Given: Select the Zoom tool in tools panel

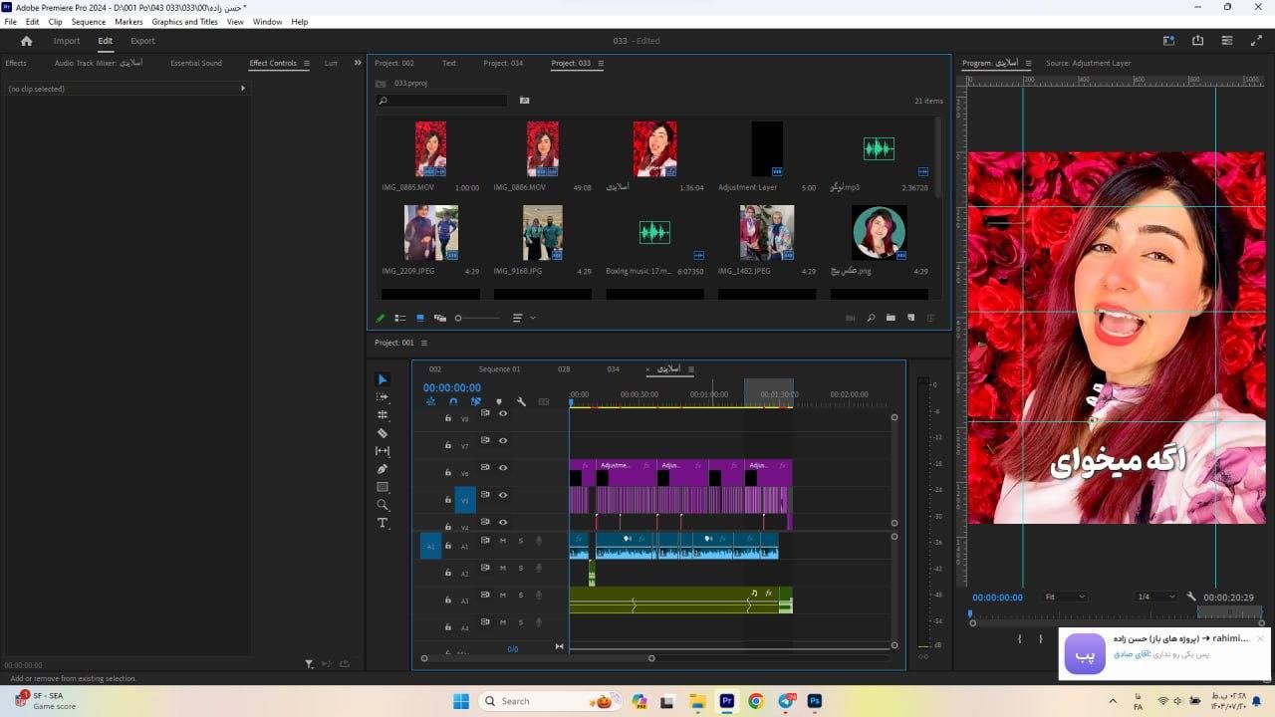Looking at the screenshot, I should click(x=382, y=505).
